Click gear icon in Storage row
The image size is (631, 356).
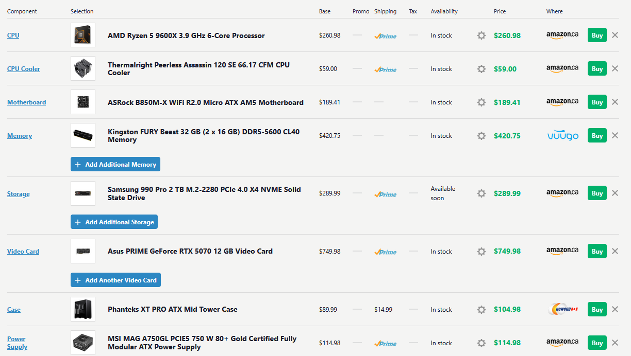coord(481,193)
